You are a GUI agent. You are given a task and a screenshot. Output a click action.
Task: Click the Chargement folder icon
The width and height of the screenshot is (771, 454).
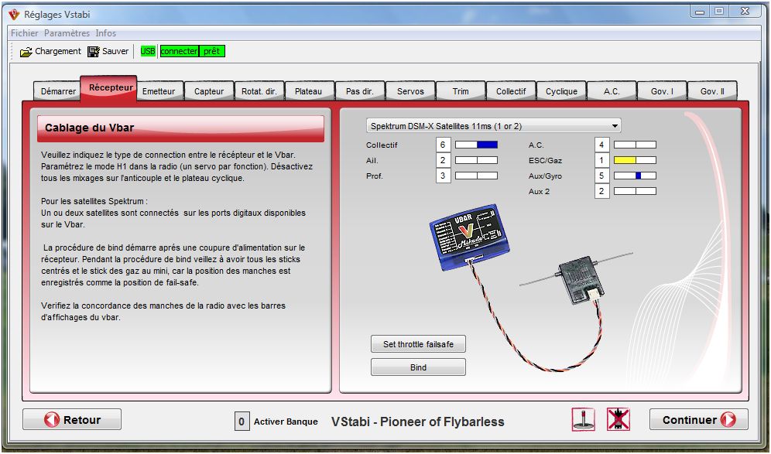[x=26, y=52]
